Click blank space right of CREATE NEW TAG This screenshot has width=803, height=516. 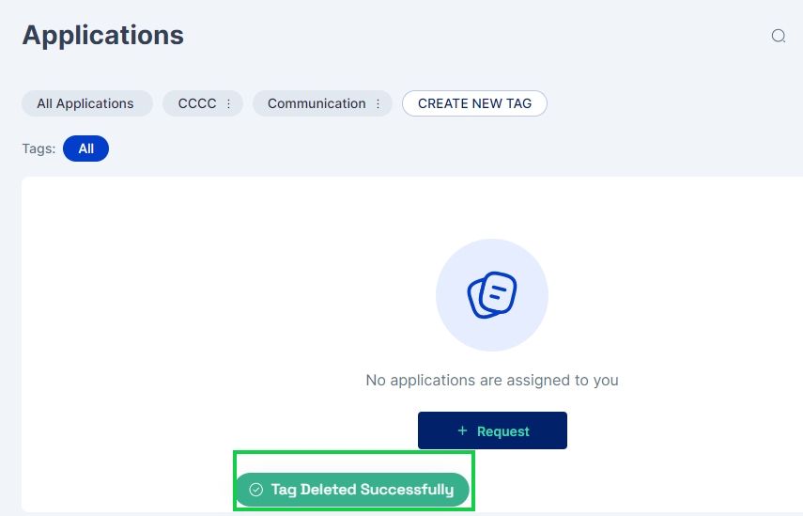(x=657, y=103)
